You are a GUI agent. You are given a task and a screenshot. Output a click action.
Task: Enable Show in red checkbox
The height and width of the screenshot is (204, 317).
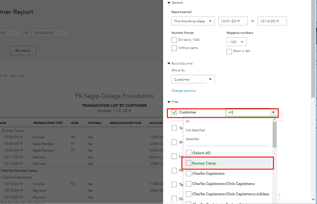229,51
